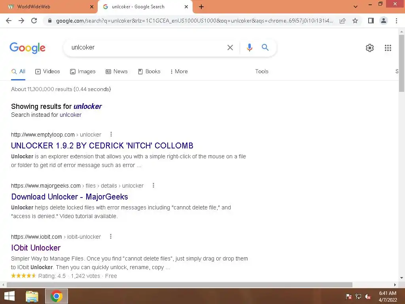Click the emptyloop.com breadcrumb URL
This screenshot has height=304, width=405.
56,135
